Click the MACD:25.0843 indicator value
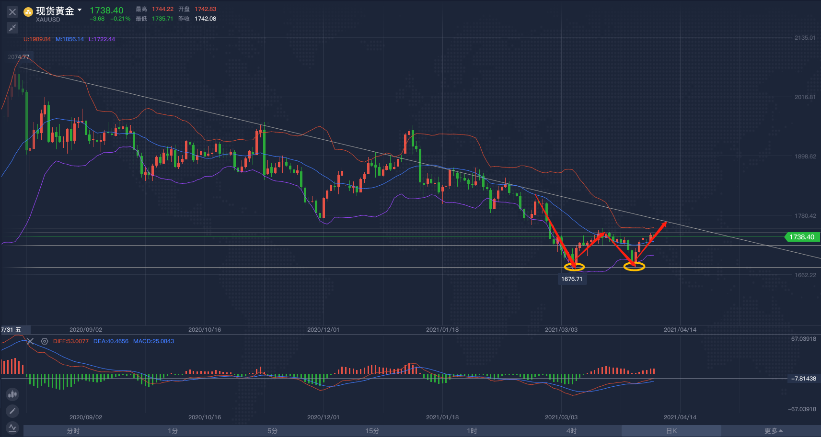 pos(153,341)
